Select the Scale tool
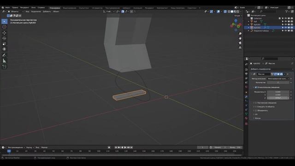 point(4,44)
